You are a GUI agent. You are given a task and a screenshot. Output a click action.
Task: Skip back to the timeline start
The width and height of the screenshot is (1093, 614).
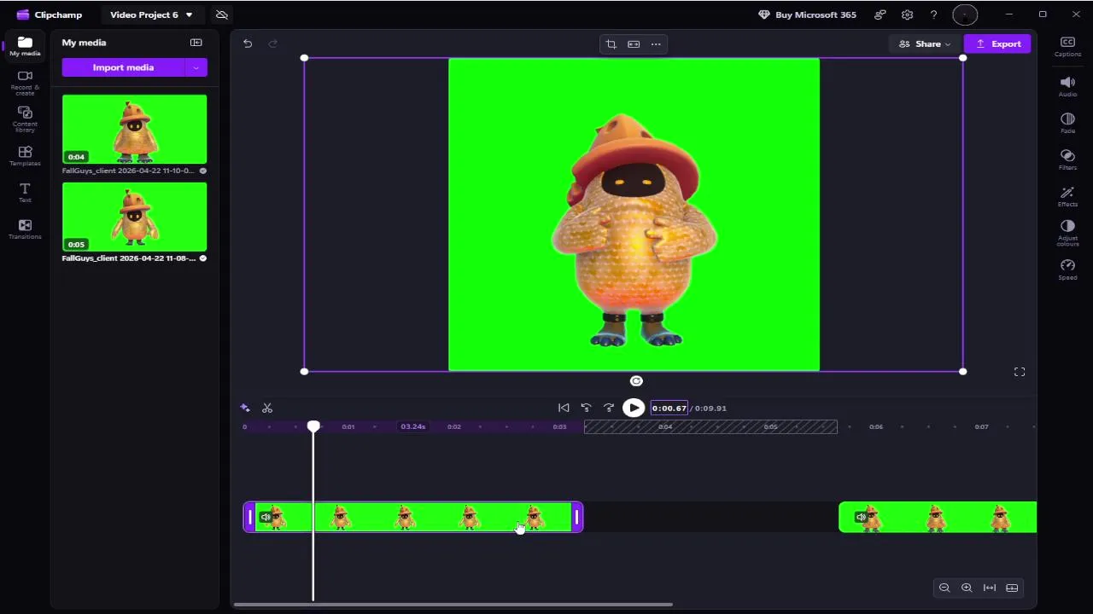[x=564, y=408]
